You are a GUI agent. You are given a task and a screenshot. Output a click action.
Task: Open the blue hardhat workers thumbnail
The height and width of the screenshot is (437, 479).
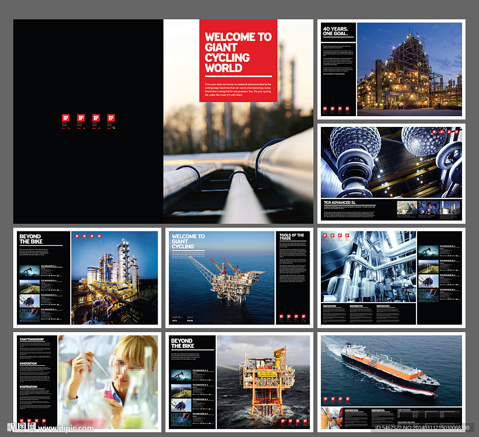(x=407, y=207)
